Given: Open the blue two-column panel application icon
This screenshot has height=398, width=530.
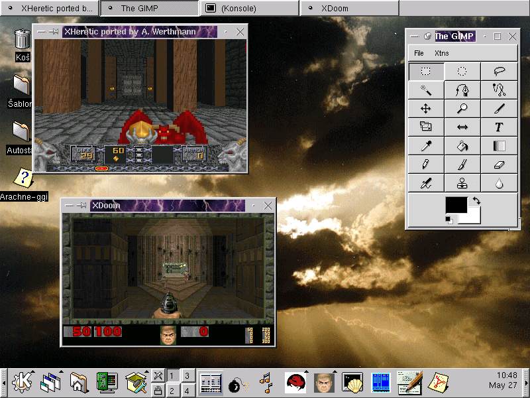Looking at the screenshot, I should [x=381, y=383].
